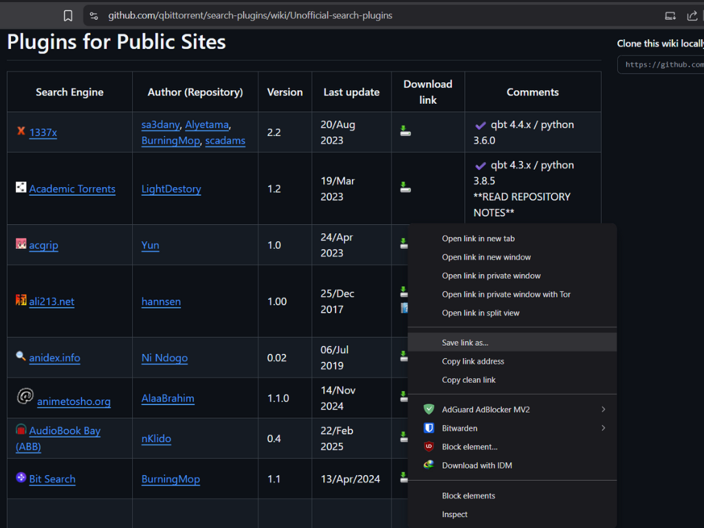704x528 pixels.
Task: Expand the AdGuard AdBlocker MV2 submenu arrow
Action: coord(604,409)
